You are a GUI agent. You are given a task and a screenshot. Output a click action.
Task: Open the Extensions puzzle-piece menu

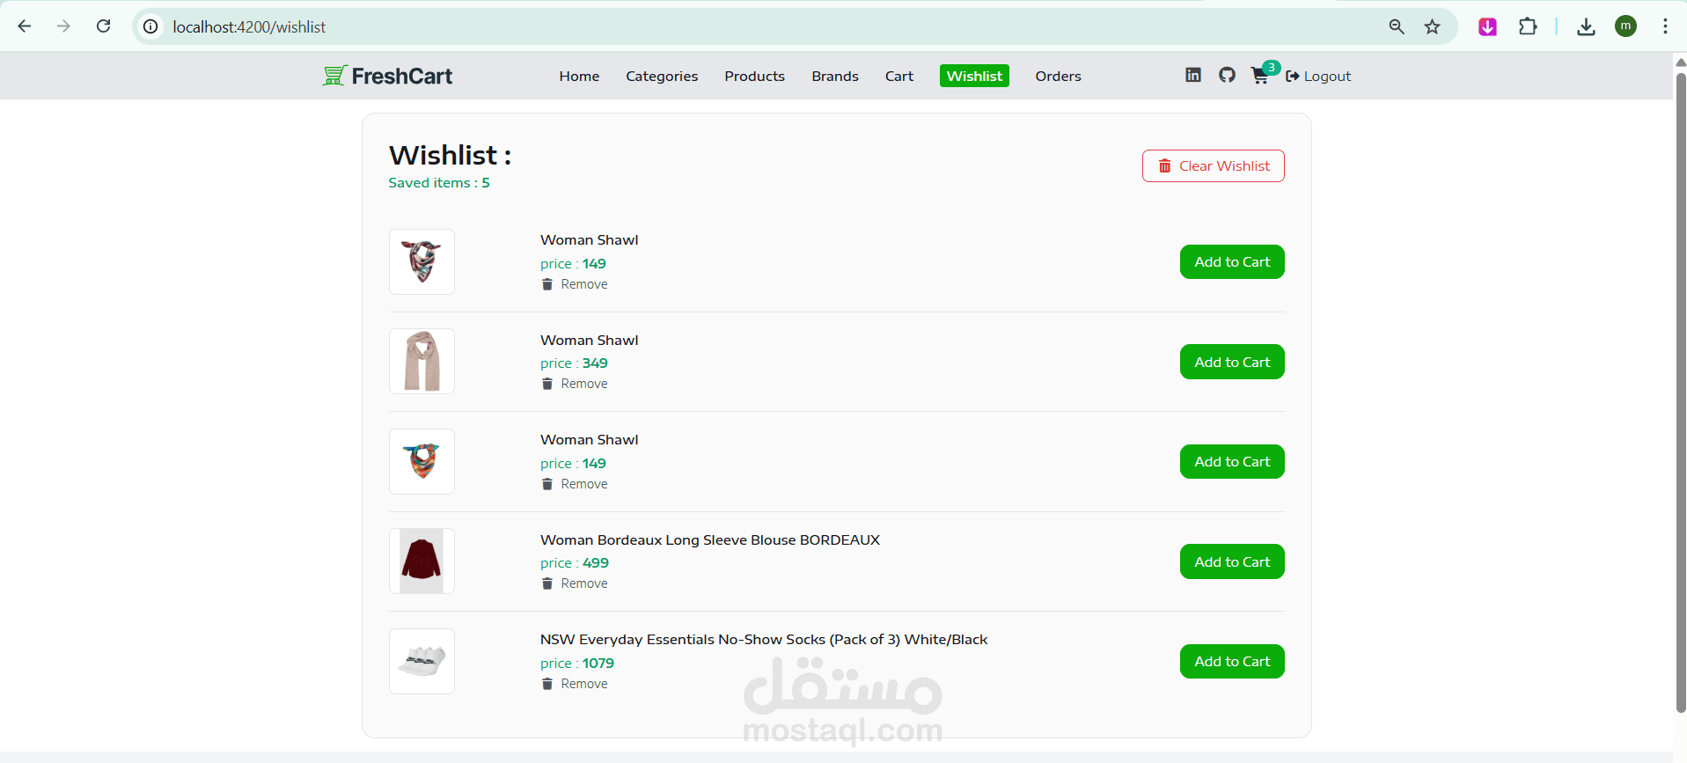click(x=1528, y=26)
